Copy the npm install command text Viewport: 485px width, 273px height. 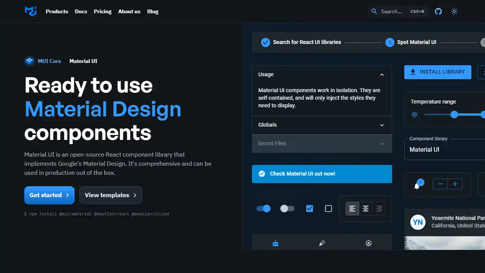[97, 214]
